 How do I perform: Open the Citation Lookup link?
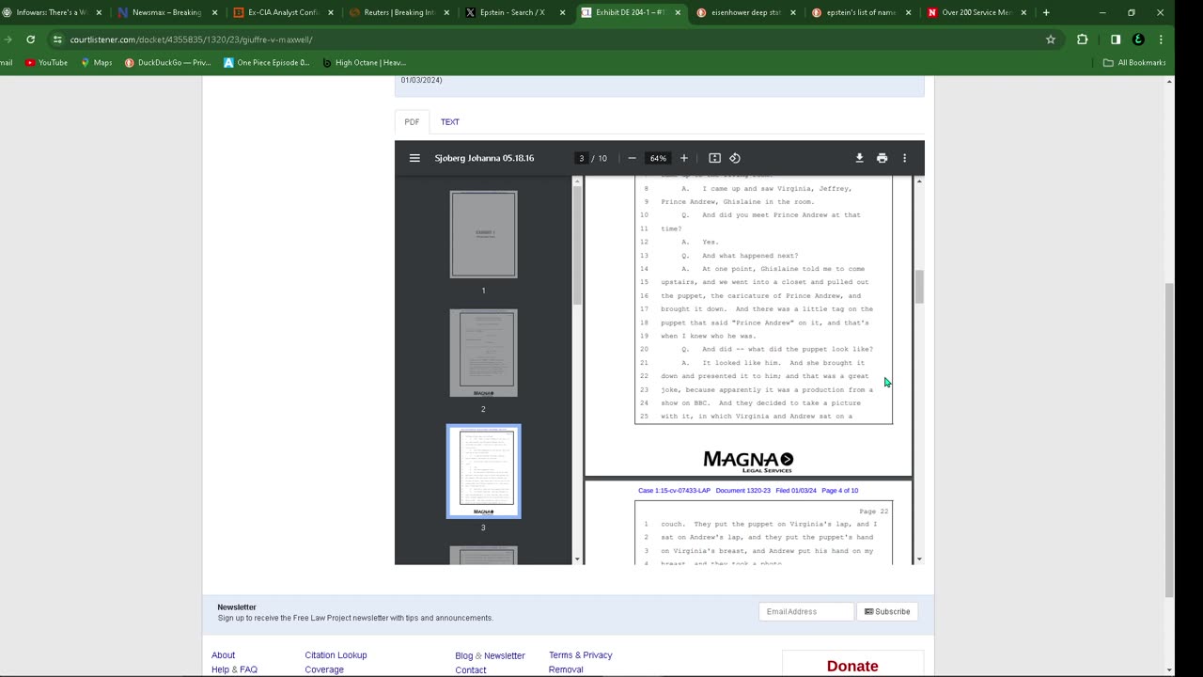[x=336, y=655]
